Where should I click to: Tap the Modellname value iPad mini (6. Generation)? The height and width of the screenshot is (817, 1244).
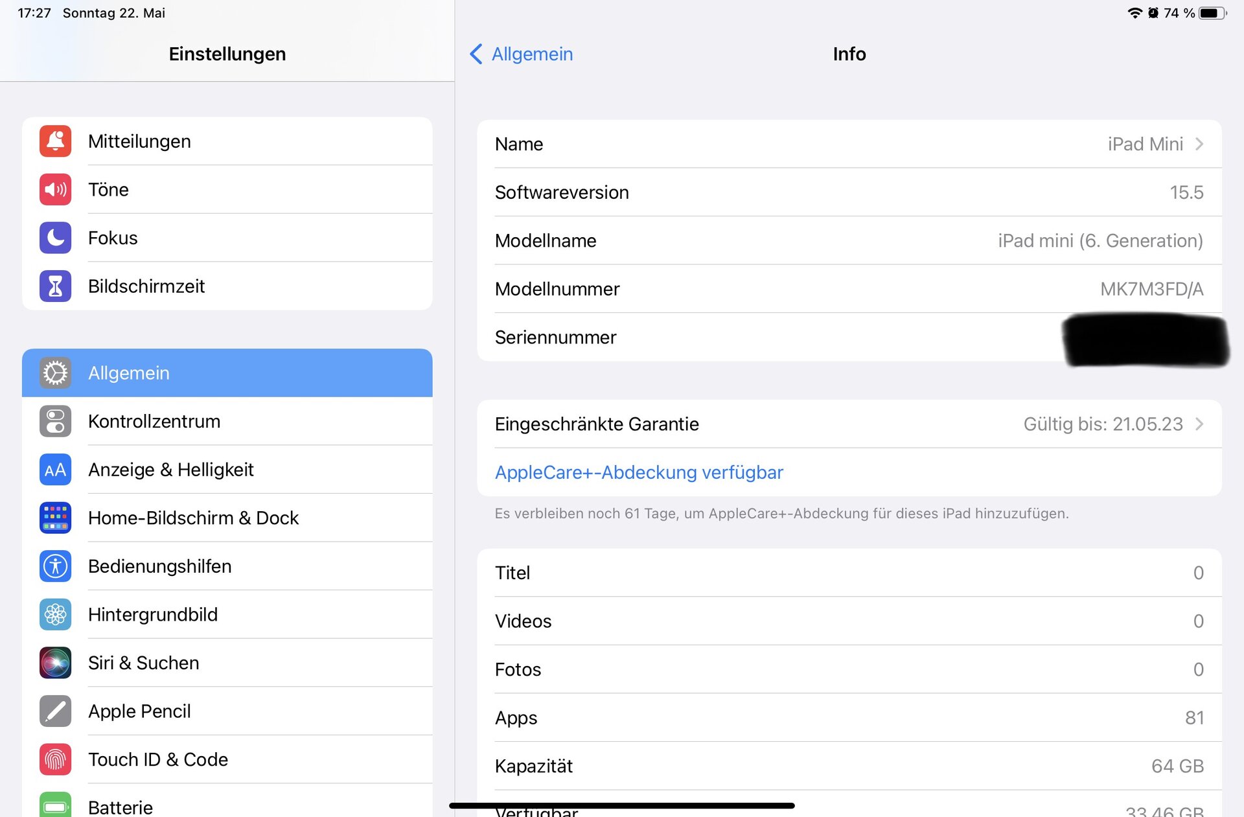point(1100,240)
